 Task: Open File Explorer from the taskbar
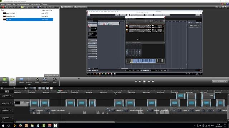click(32, 126)
